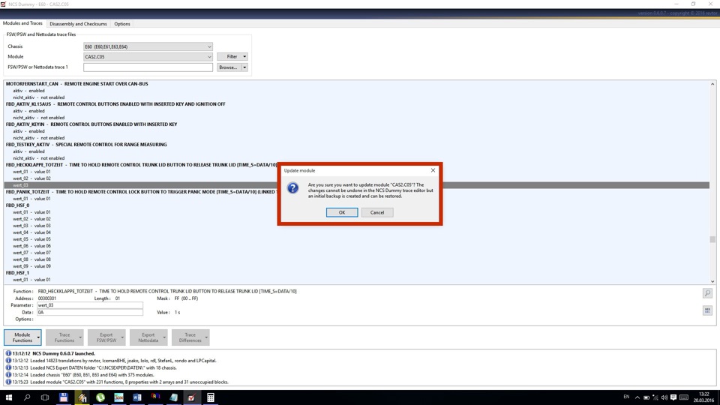Viewport: 720px width, 405px height.
Task: Open the Module combo box showing CAS2.C05
Action: (x=148, y=57)
